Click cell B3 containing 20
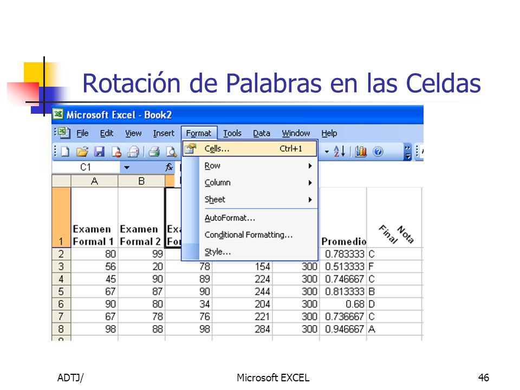 (141, 266)
